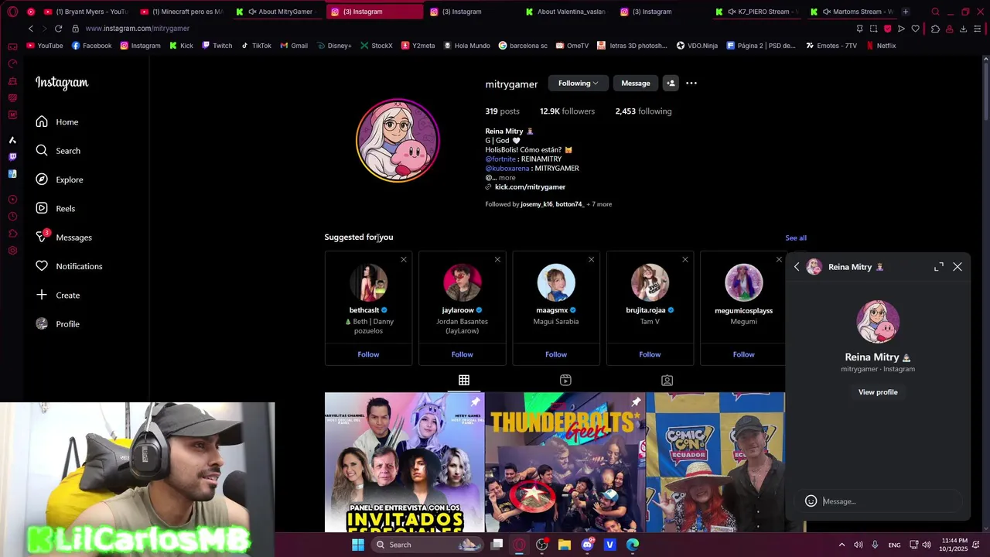
Task: Open mitrygamer profile picture
Action: 398,140
